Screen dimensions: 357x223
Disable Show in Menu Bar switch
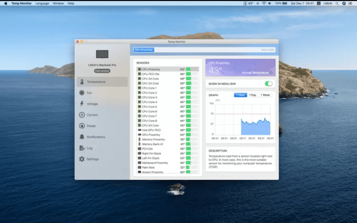269,84
